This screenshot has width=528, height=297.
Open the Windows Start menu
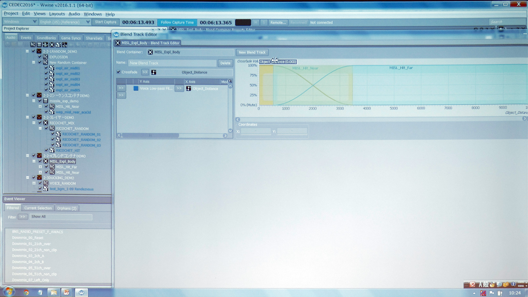point(9,292)
